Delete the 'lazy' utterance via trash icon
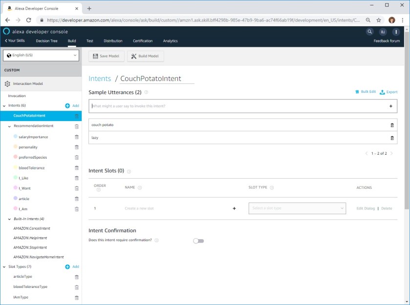The width and height of the screenshot is (410, 305). [392, 138]
